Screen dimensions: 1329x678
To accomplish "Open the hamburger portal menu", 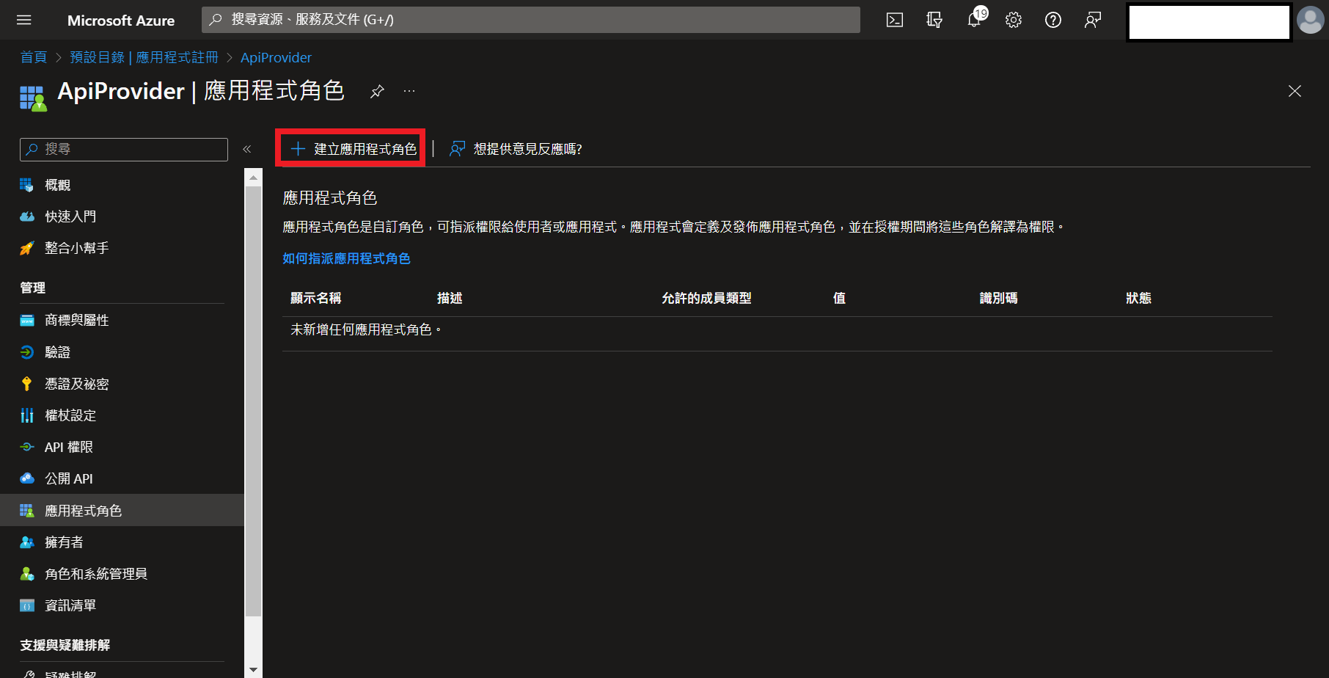I will click(x=24, y=20).
